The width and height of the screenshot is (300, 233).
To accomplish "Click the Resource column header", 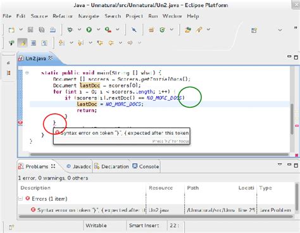I will click(x=161, y=188).
